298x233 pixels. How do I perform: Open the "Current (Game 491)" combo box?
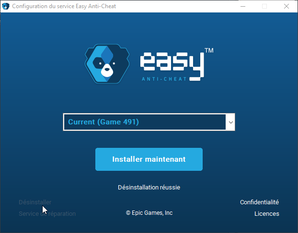click(144, 122)
